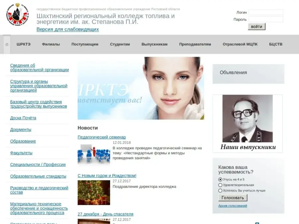Select 'Удовлетворительная' radio option
Screen dimensions: 299x224
[x=220, y=185]
